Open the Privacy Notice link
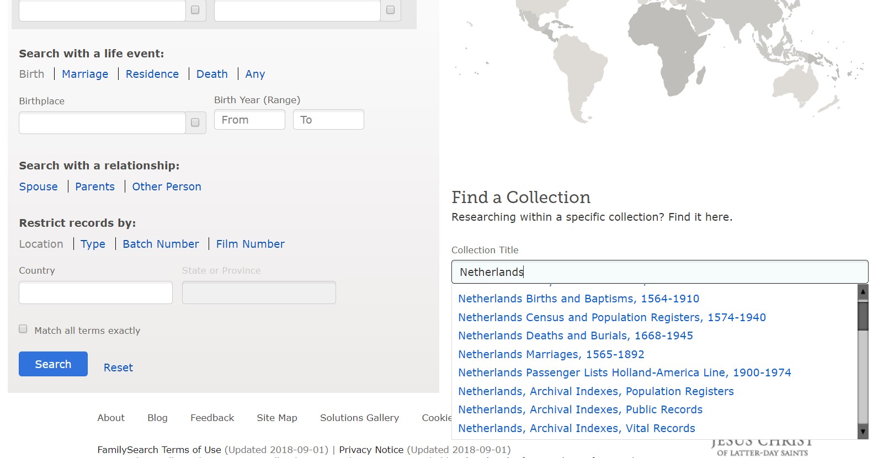This screenshot has height=458, width=873. (x=371, y=450)
